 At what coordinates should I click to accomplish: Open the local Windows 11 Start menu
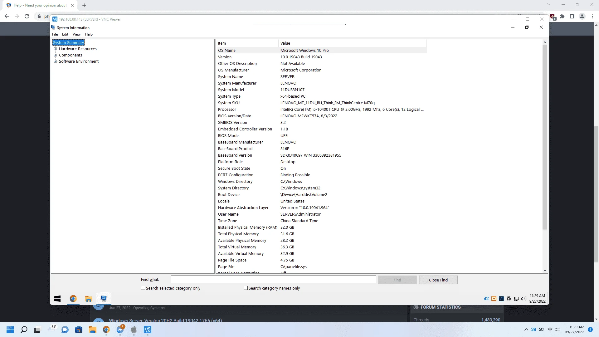tap(10, 330)
